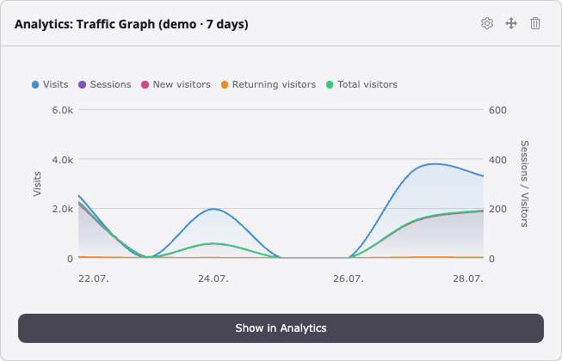This screenshot has height=361, width=562.
Task: Toggle New visitors series pink dot
Action: [145, 85]
